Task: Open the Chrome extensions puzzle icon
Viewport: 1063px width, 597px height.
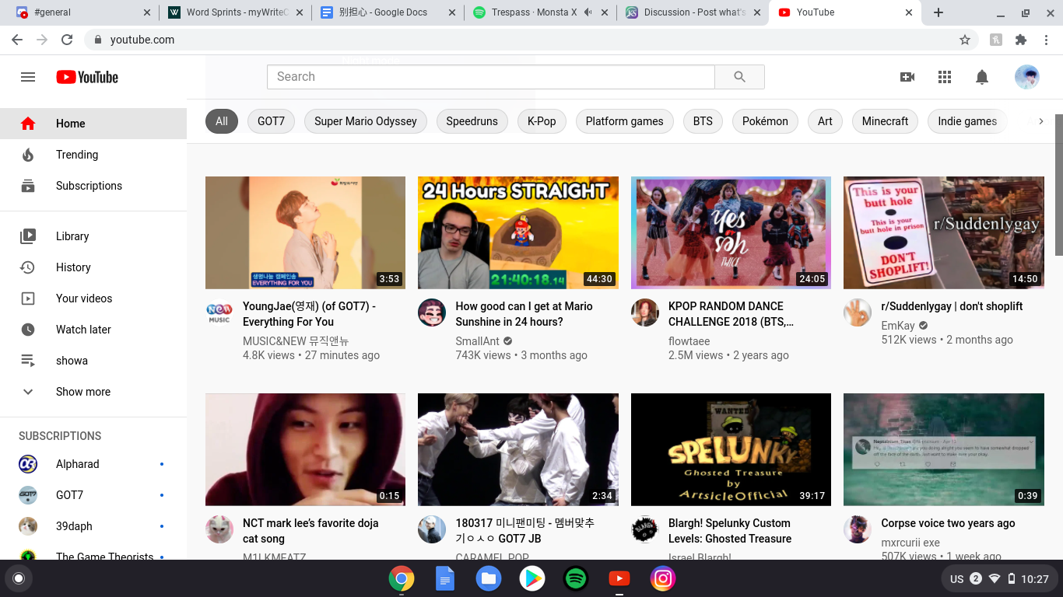Action: click(1021, 40)
